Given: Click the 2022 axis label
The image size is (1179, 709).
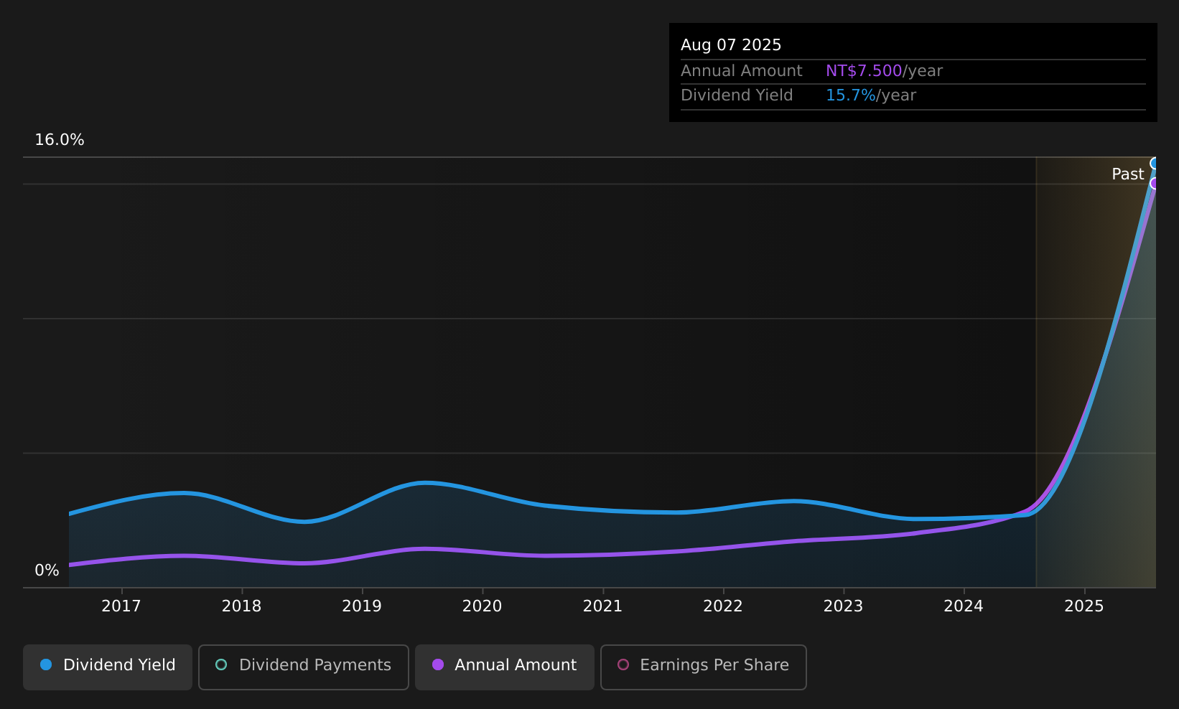Looking at the screenshot, I should 723,606.
